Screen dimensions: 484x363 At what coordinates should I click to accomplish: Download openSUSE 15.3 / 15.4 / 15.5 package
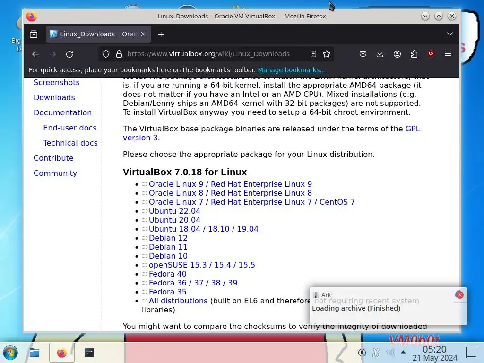tap(202, 265)
